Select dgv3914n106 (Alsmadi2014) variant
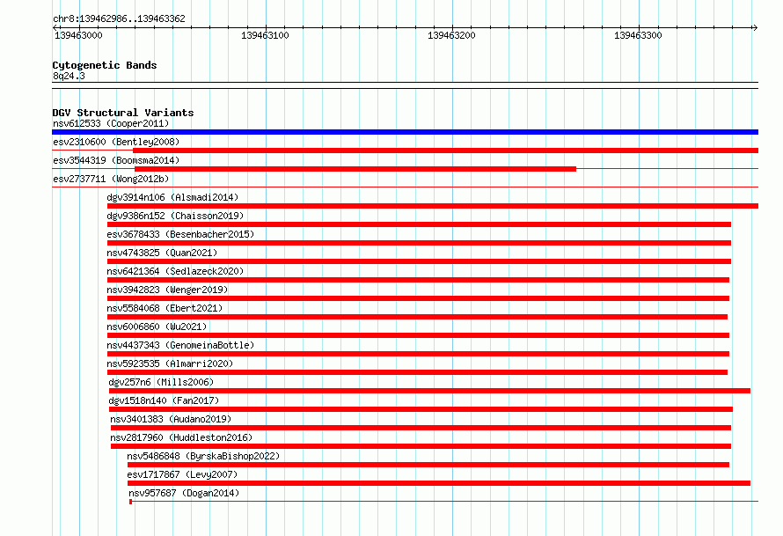The width and height of the screenshot is (783, 536). pyautogui.click(x=172, y=197)
